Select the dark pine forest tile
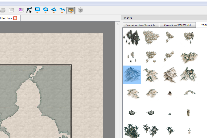This screenshot has height=138, width=207. pos(132,37)
